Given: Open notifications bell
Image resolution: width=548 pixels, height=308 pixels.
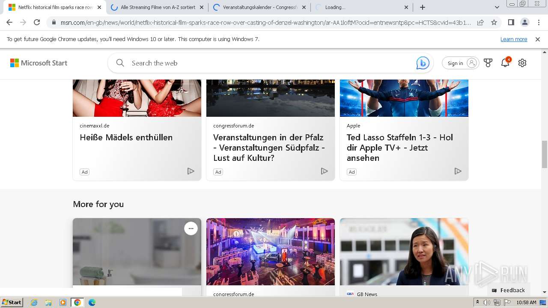Looking at the screenshot, I should click(506, 62).
